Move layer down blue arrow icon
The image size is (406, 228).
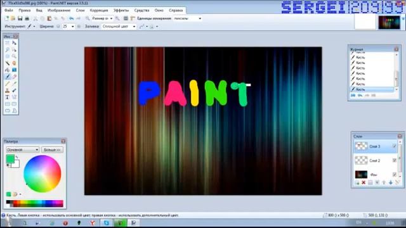[x=391, y=182]
